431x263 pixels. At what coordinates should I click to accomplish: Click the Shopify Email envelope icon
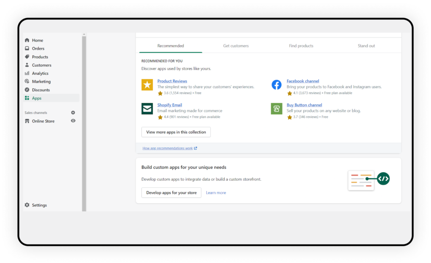pos(147,108)
